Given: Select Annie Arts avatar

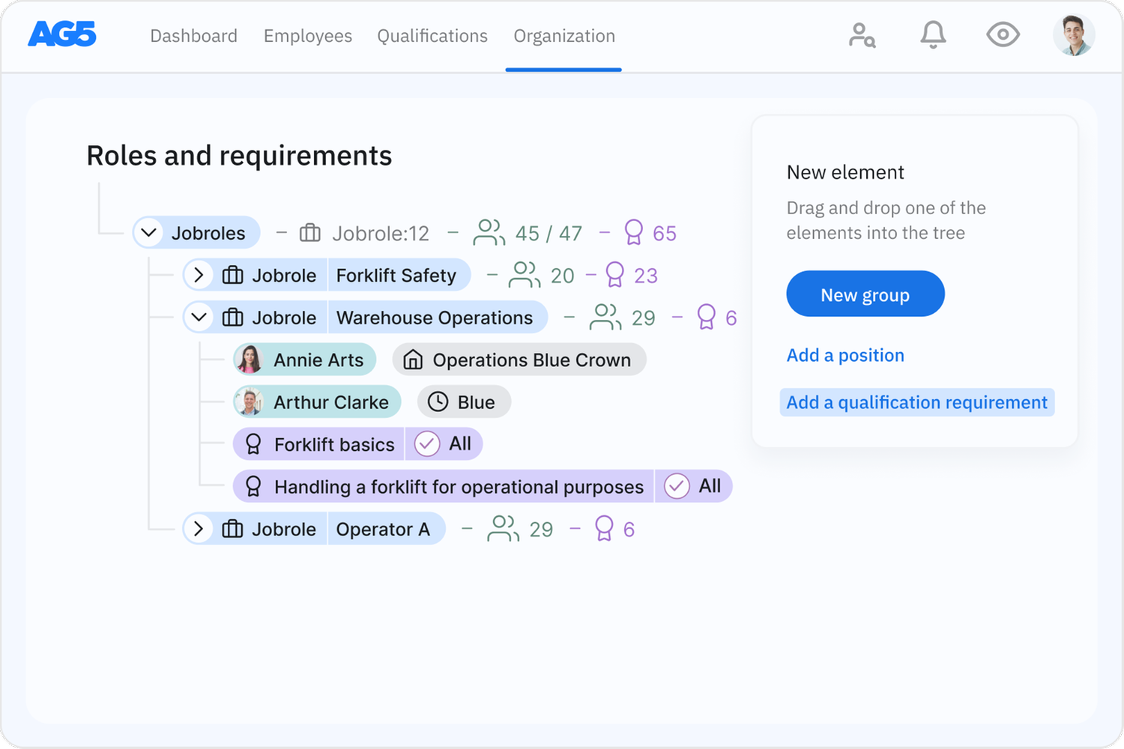Looking at the screenshot, I should pos(250,360).
